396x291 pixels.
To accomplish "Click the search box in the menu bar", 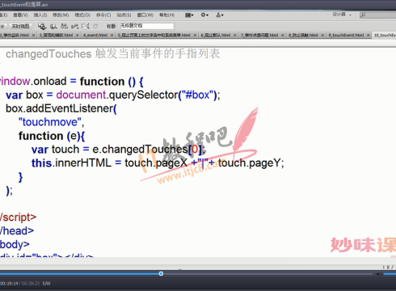I will [378, 15].
